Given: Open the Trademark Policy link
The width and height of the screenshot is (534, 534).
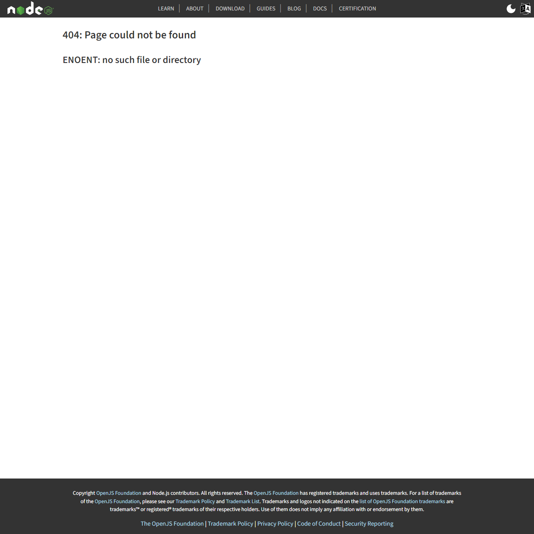Looking at the screenshot, I should (x=195, y=501).
